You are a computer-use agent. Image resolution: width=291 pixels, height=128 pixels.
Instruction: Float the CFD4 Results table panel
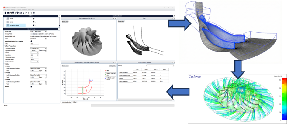point(172,62)
